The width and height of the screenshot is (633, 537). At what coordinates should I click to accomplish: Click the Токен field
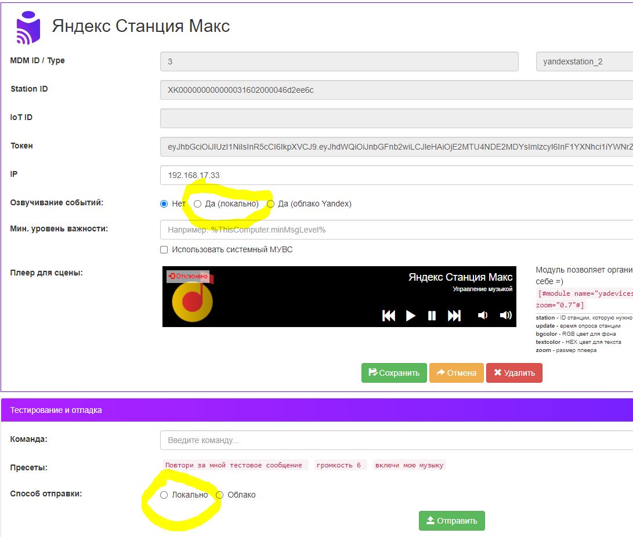tap(396, 147)
